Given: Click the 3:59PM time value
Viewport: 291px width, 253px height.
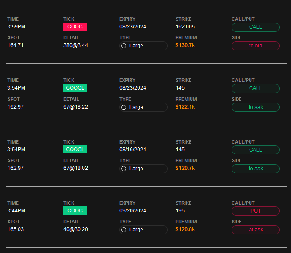Looking at the screenshot, I should (x=16, y=27).
